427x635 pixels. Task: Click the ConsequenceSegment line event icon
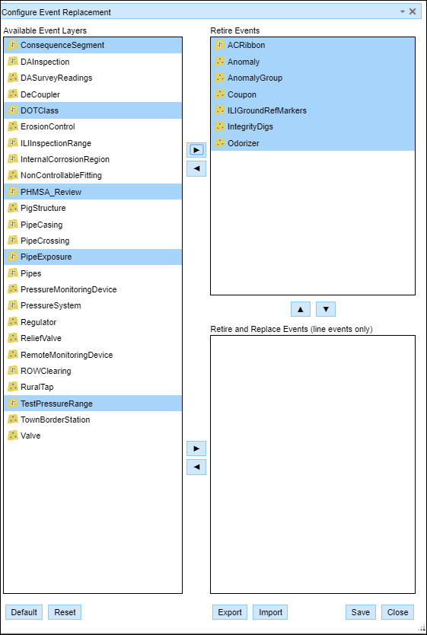[x=13, y=45]
